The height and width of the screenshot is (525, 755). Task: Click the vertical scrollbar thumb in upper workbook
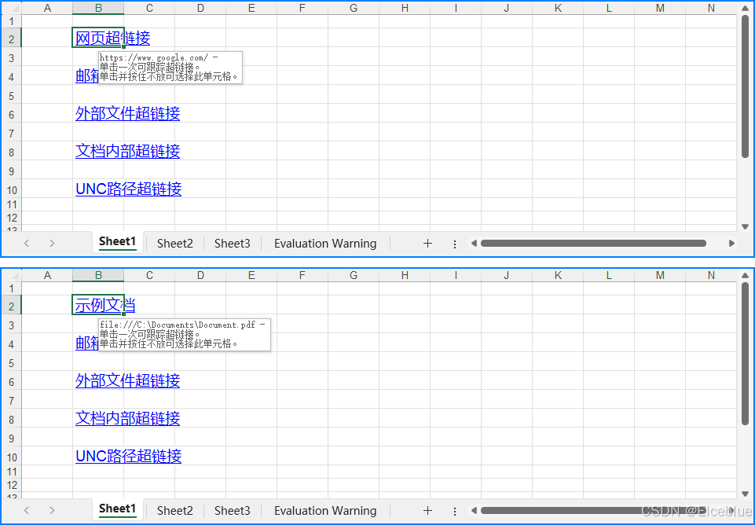(745, 86)
